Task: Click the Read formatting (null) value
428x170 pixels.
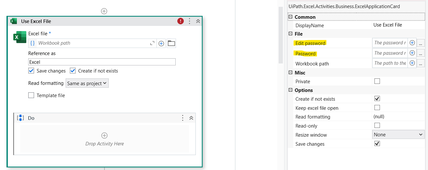Action: coord(379,117)
